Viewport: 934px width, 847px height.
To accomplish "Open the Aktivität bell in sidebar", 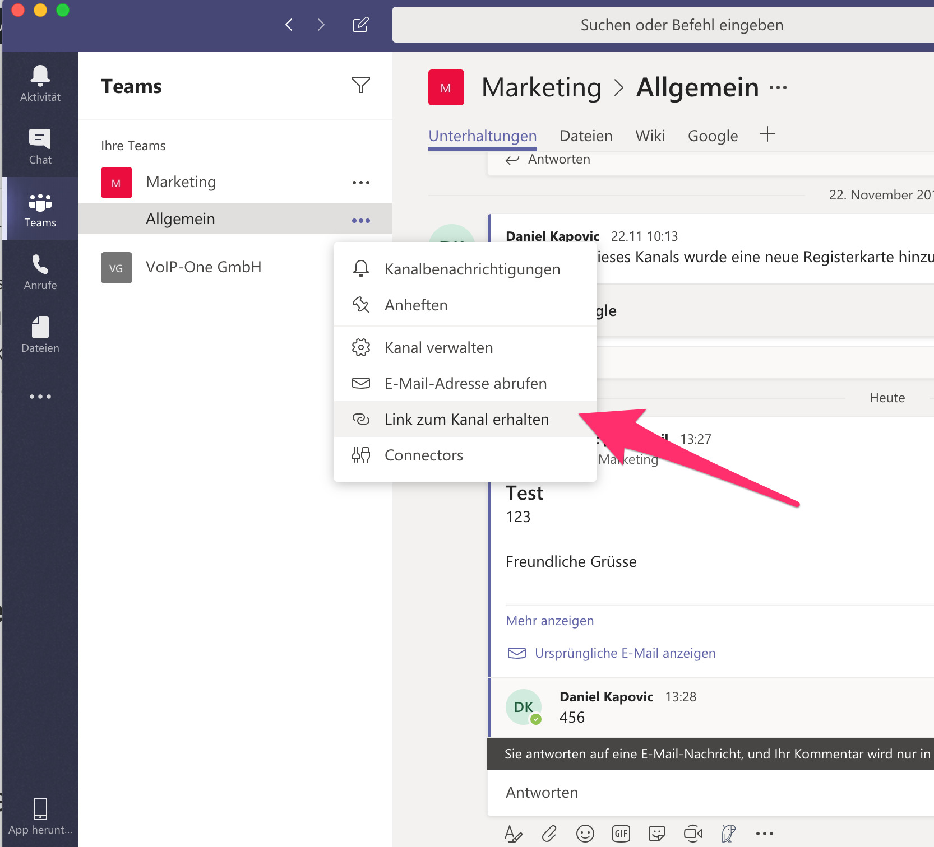I will [x=40, y=83].
